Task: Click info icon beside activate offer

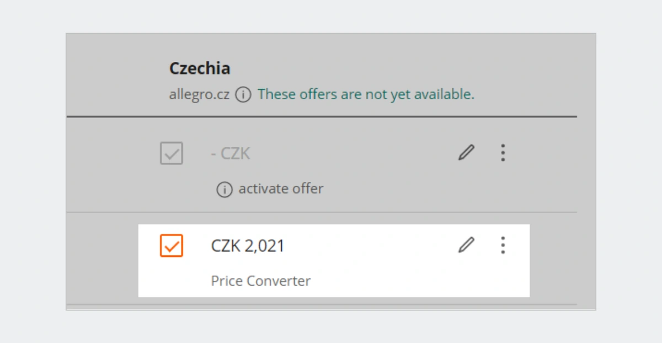Action: pos(224,190)
